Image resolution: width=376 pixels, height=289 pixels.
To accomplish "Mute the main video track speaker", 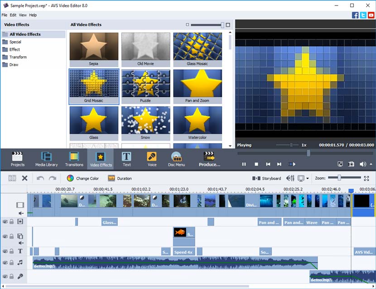I will click(21, 213).
